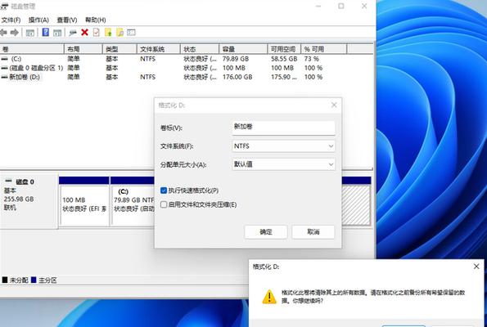This screenshot has height=327, width=487.
Task: Click the drive icon beside (C:) volume row
Action: pos(4,59)
